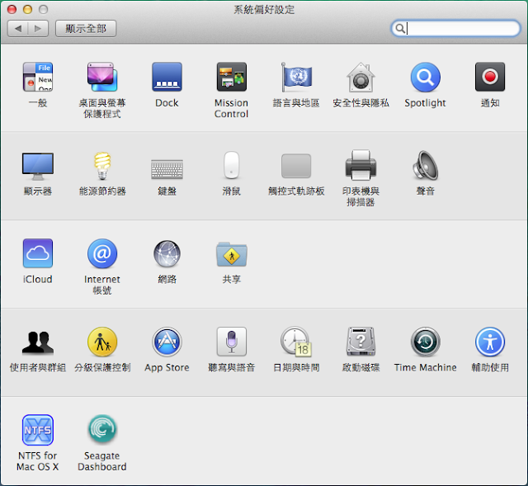
Task: Go back with the left arrow button
Action: [x=18, y=29]
